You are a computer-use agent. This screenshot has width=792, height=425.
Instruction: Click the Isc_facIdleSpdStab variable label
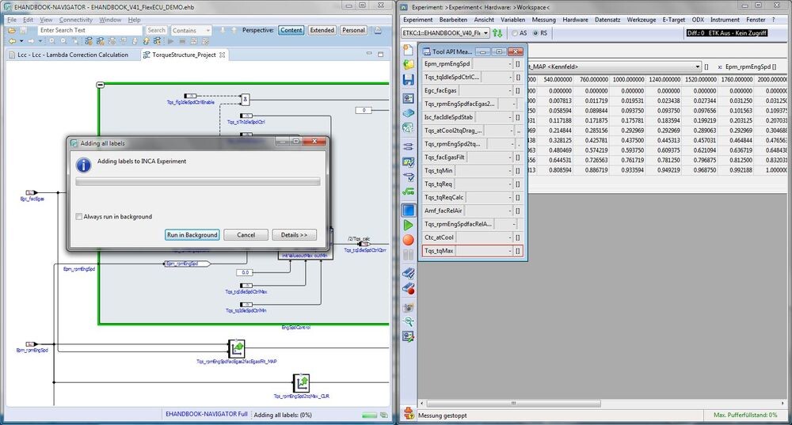click(x=448, y=117)
